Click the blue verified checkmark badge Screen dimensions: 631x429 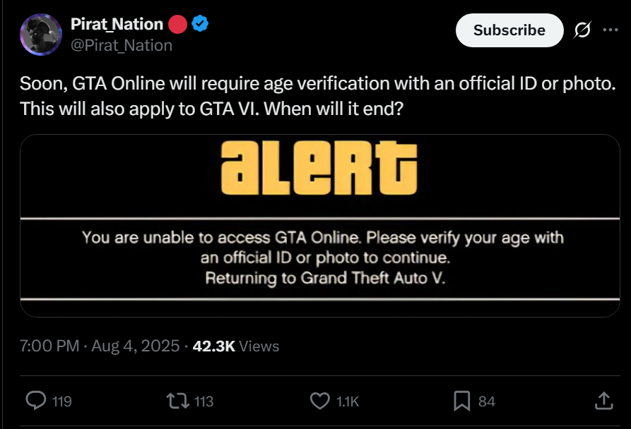point(201,24)
